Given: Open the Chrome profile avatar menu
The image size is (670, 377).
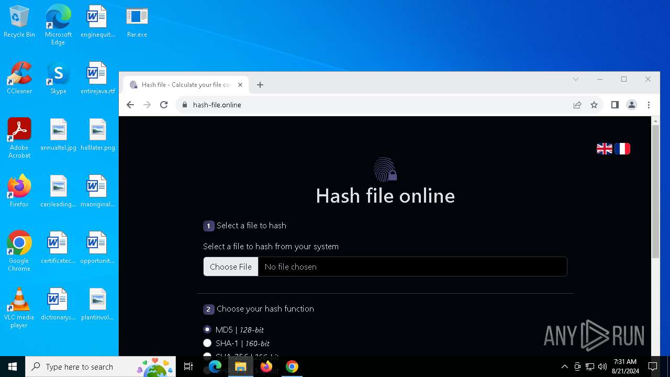Looking at the screenshot, I should pyautogui.click(x=632, y=105).
